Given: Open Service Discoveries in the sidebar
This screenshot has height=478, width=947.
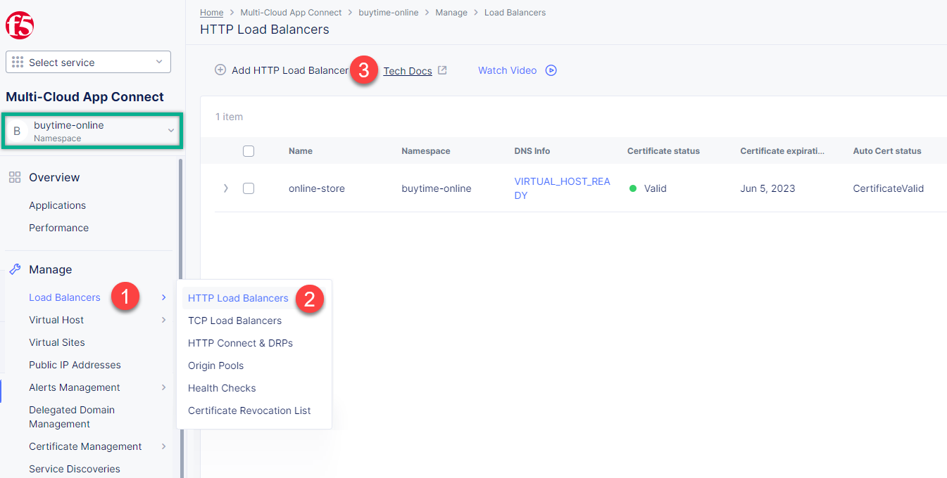Looking at the screenshot, I should click(x=75, y=469).
